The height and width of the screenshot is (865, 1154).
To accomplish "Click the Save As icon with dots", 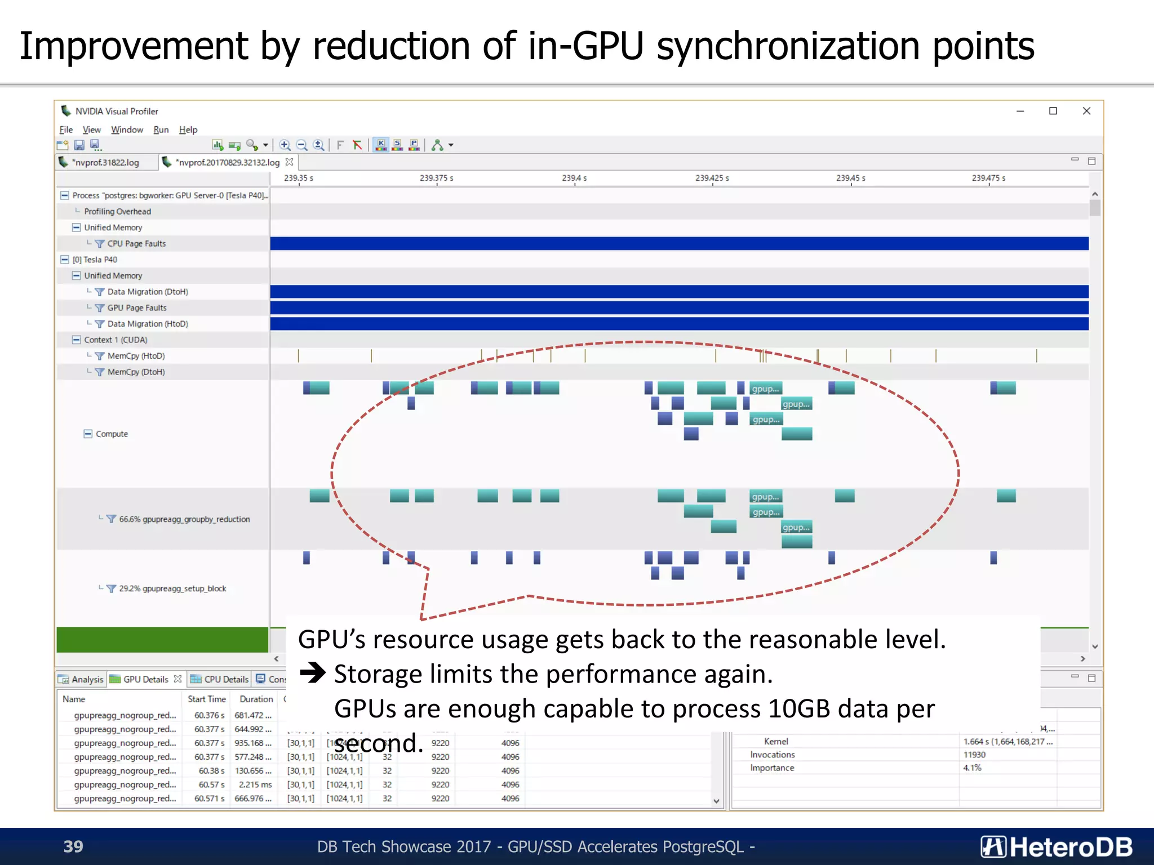I will [x=96, y=145].
